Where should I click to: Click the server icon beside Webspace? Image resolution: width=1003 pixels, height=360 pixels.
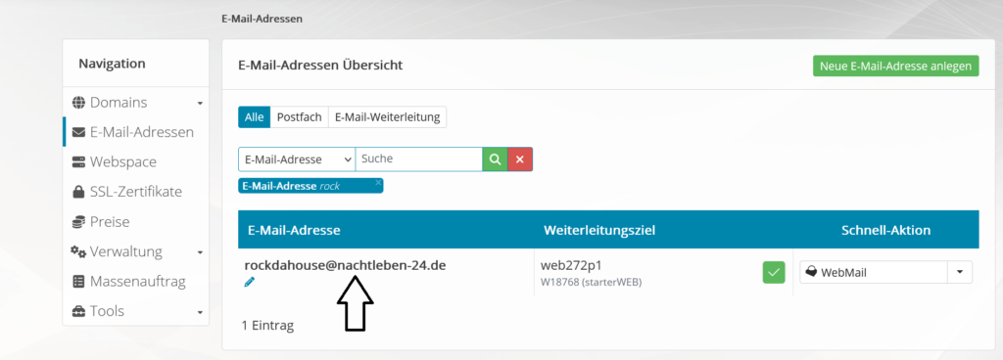click(x=78, y=162)
